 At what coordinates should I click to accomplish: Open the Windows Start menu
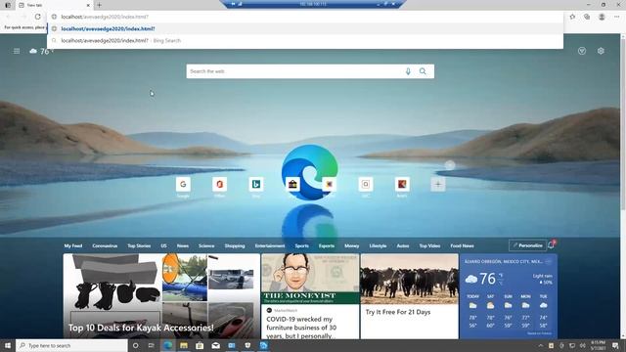point(8,345)
